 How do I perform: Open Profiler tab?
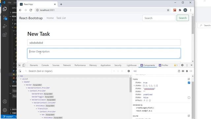point(164,65)
